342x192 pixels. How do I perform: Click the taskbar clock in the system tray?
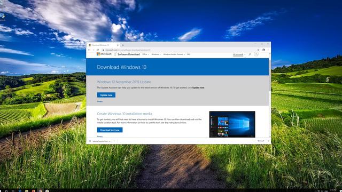click(x=333, y=190)
